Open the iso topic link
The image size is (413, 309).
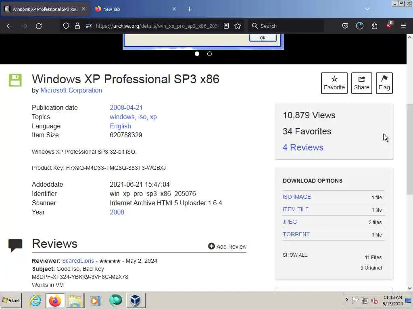pyautogui.click(x=142, y=117)
